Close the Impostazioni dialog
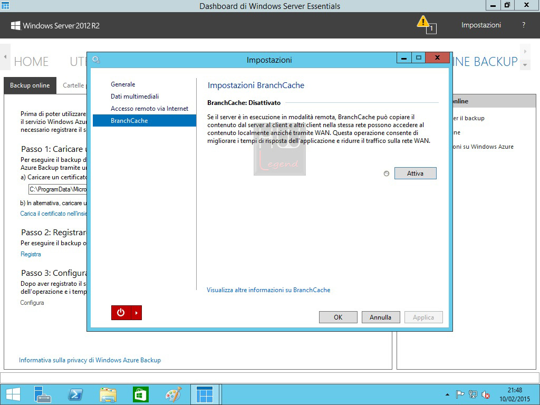 437,58
